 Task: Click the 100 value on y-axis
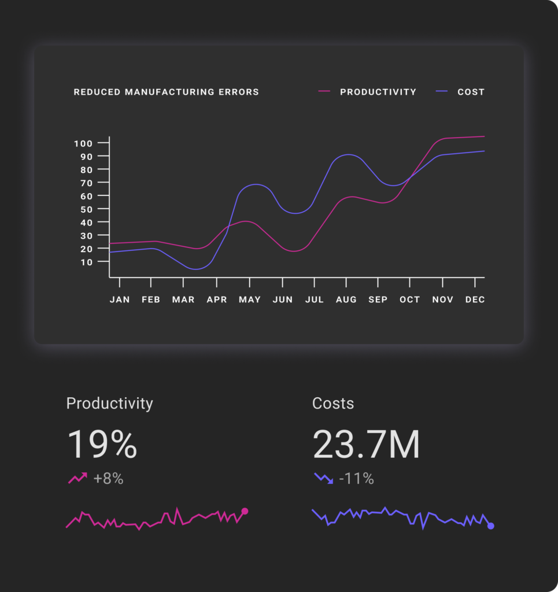click(x=83, y=143)
